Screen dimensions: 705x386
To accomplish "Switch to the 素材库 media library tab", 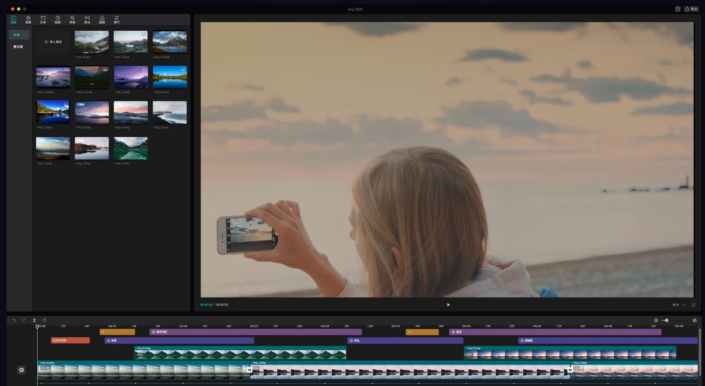I will [x=18, y=46].
